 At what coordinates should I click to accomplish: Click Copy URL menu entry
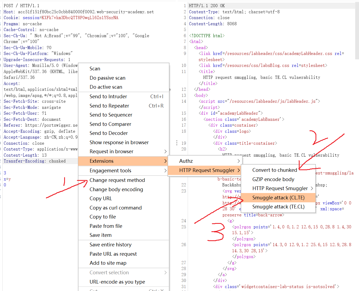click(124, 198)
